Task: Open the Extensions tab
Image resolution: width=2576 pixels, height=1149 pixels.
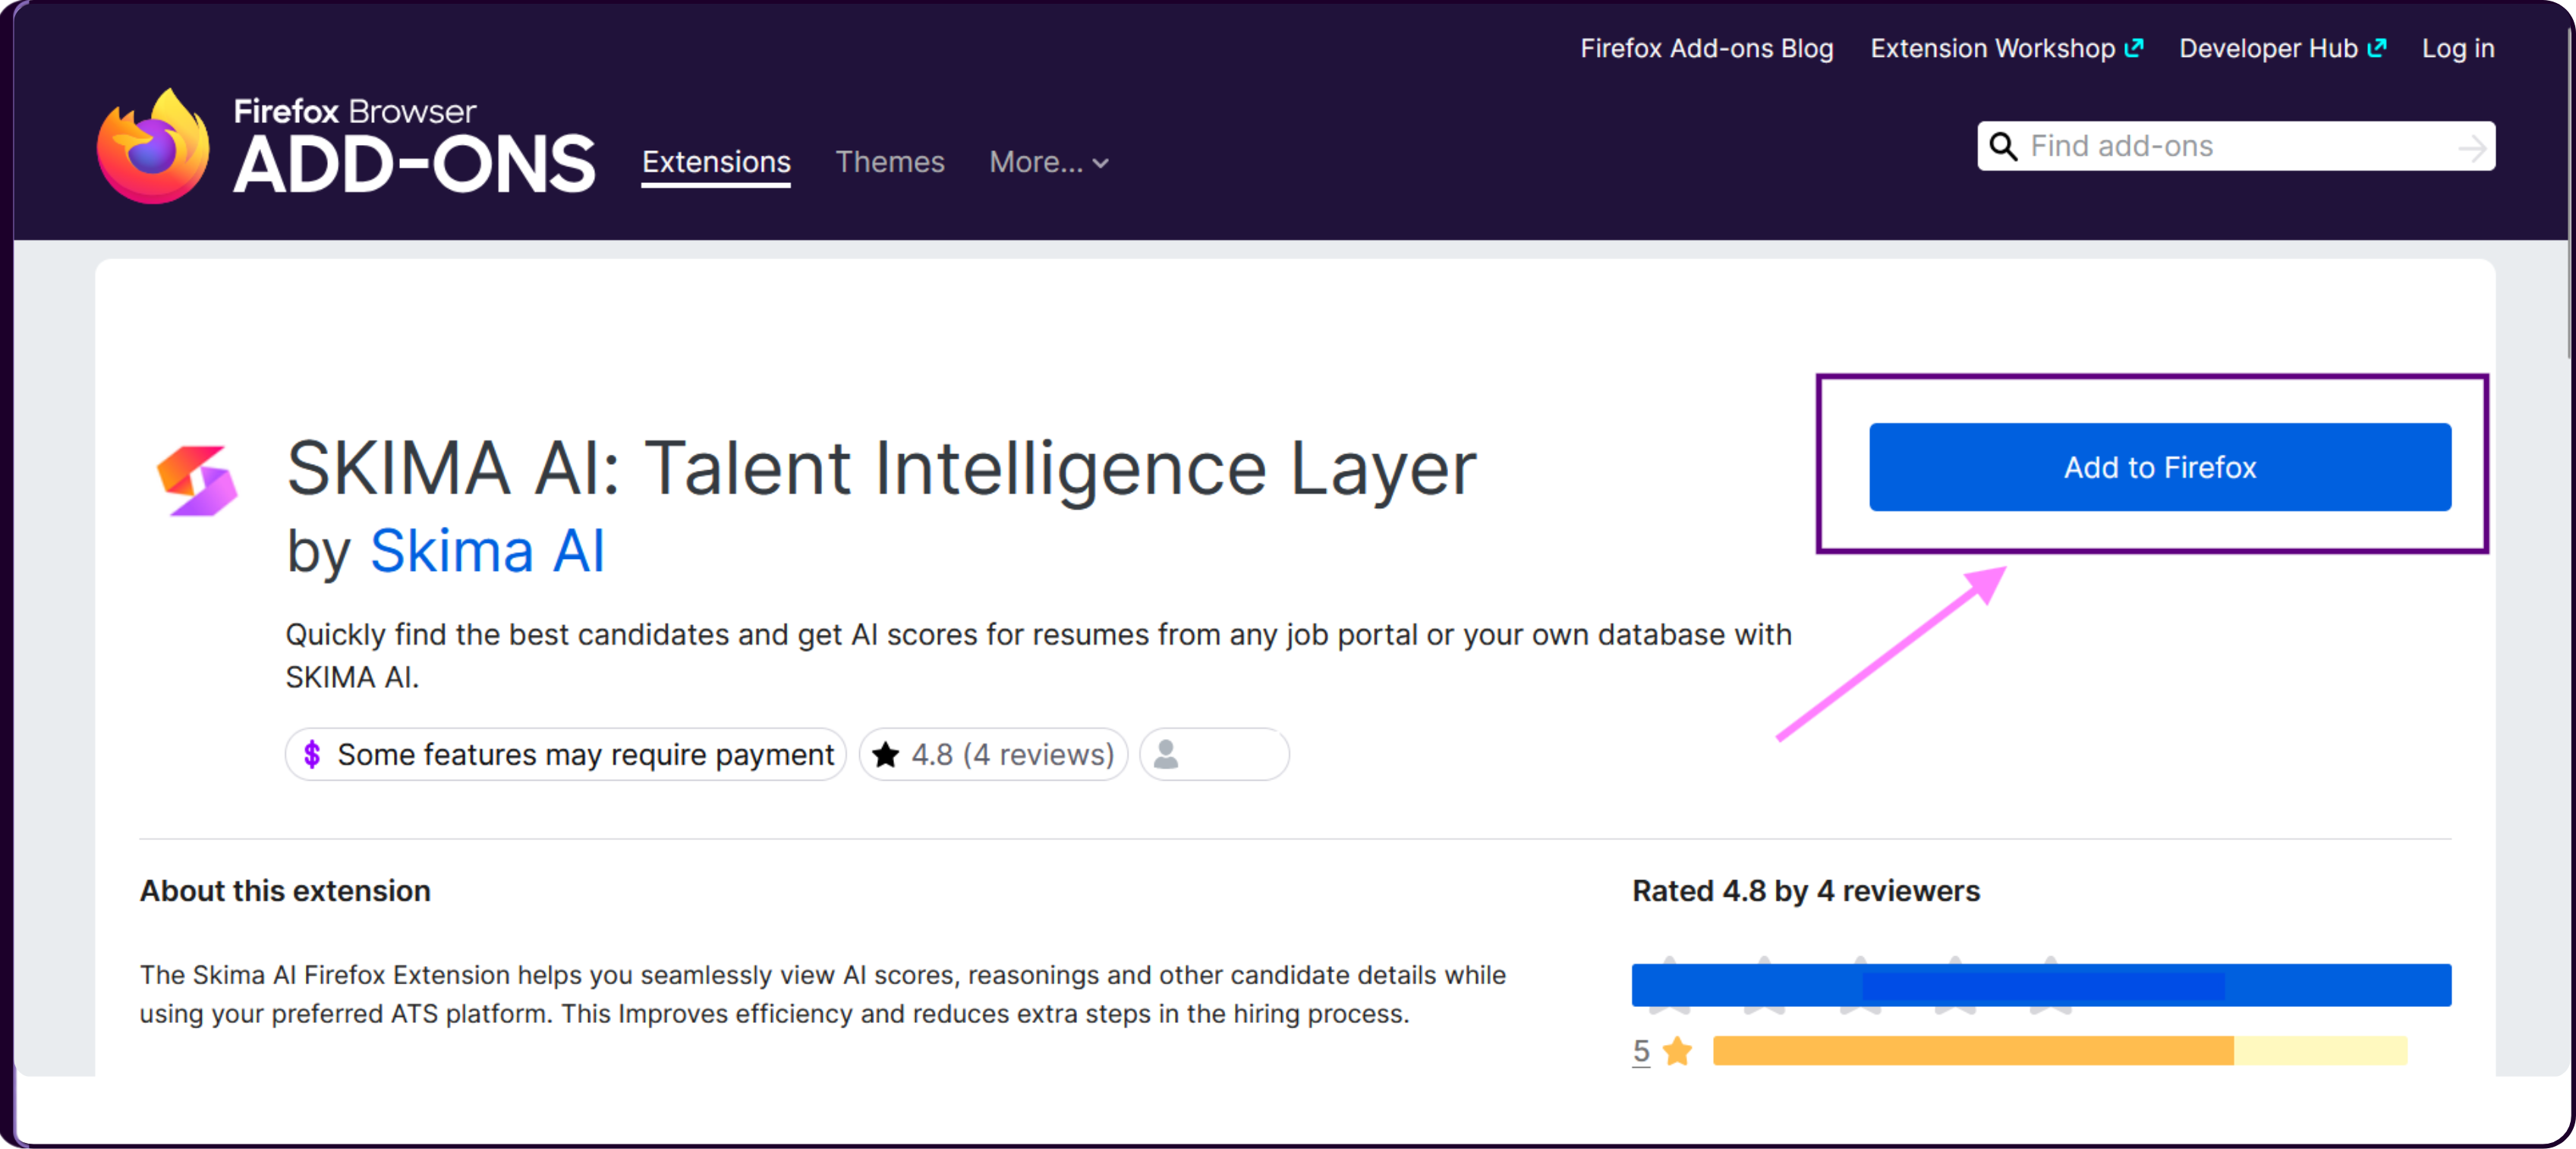Action: click(716, 163)
